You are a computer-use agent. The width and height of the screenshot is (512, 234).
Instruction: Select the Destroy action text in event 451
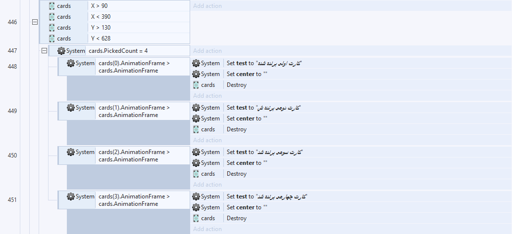click(x=236, y=218)
